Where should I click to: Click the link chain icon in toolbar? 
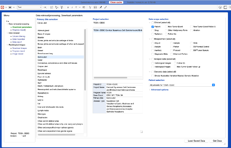coord(105,7)
